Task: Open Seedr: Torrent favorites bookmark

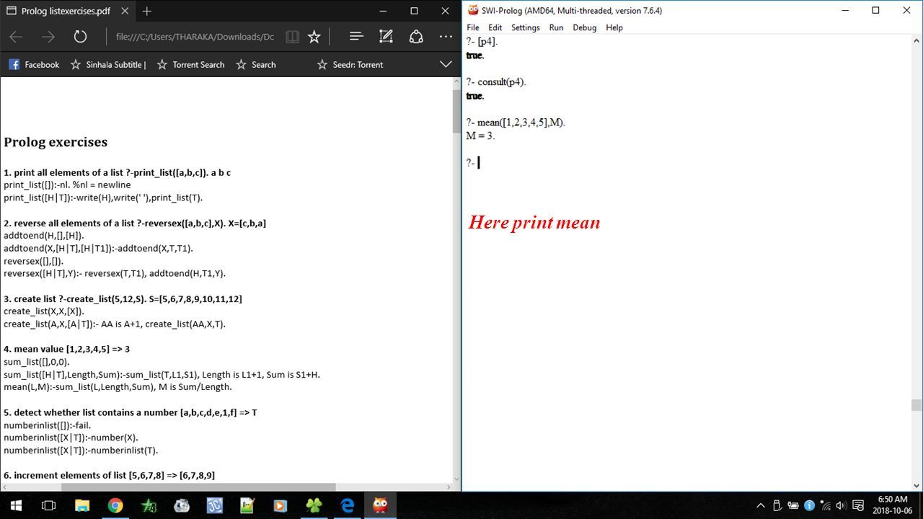Action: coord(350,64)
